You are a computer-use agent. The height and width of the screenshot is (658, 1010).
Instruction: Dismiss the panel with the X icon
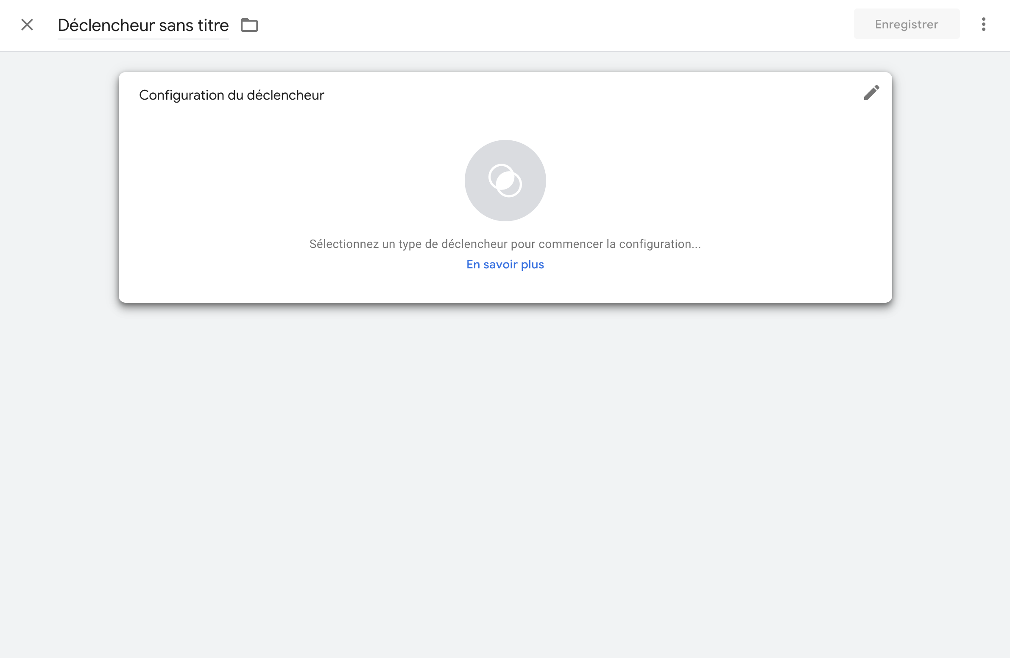tap(27, 25)
